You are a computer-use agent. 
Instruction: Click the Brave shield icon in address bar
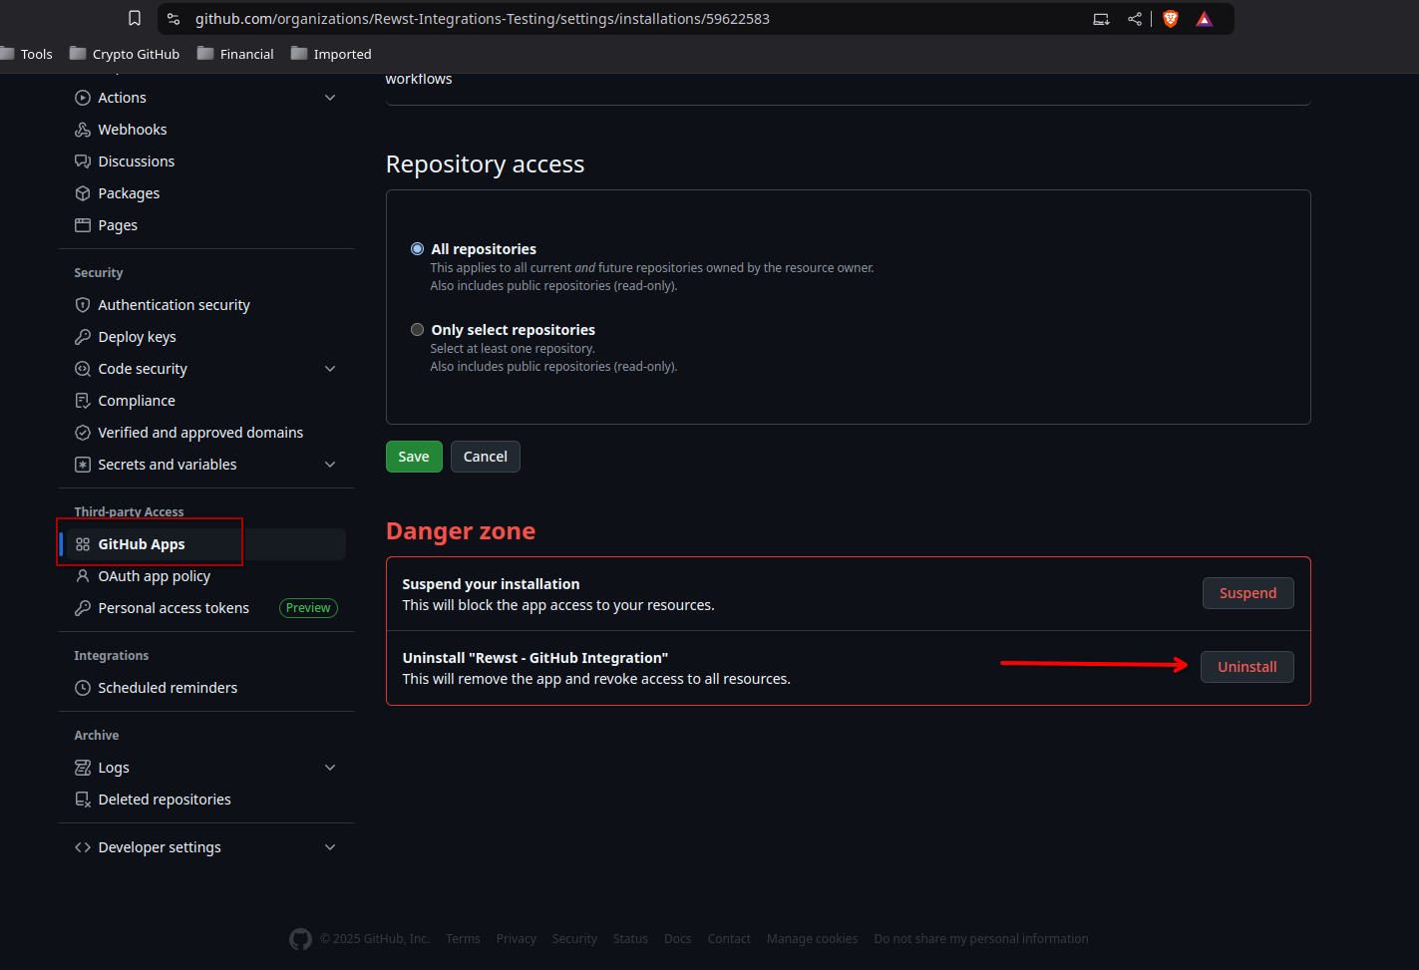pyautogui.click(x=1171, y=19)
